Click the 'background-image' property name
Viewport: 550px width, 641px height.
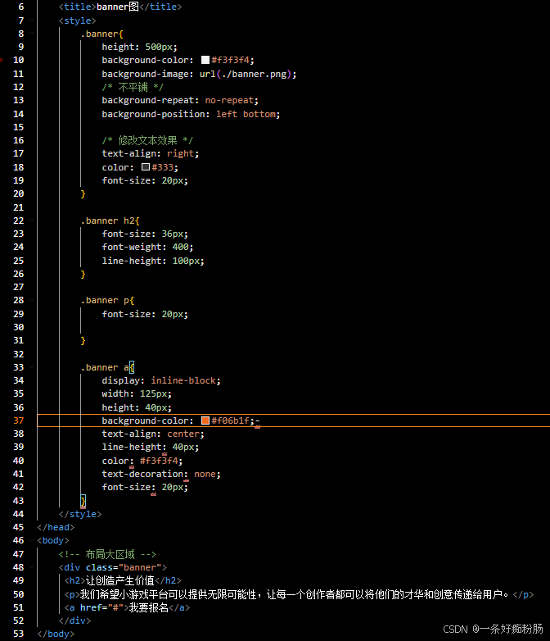point(145,74)
